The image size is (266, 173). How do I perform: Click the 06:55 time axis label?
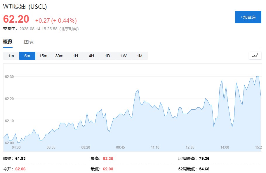click(51, 147)
